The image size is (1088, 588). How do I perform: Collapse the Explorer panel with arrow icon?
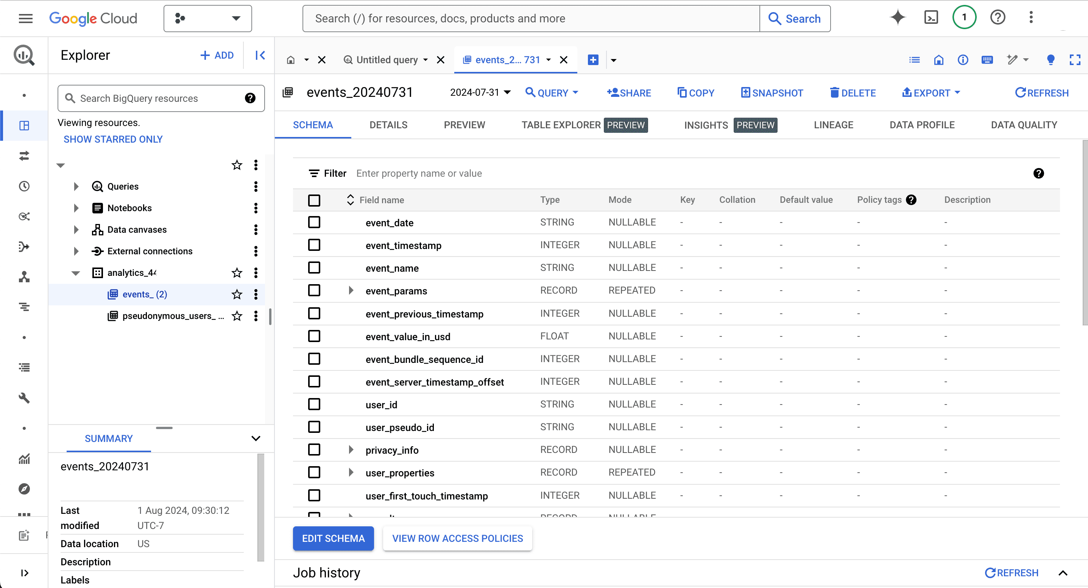(x=260, y=55)
